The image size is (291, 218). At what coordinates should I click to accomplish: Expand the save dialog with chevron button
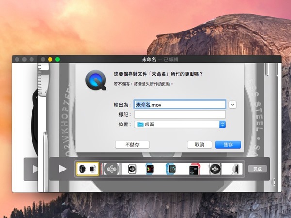point(233,104)
